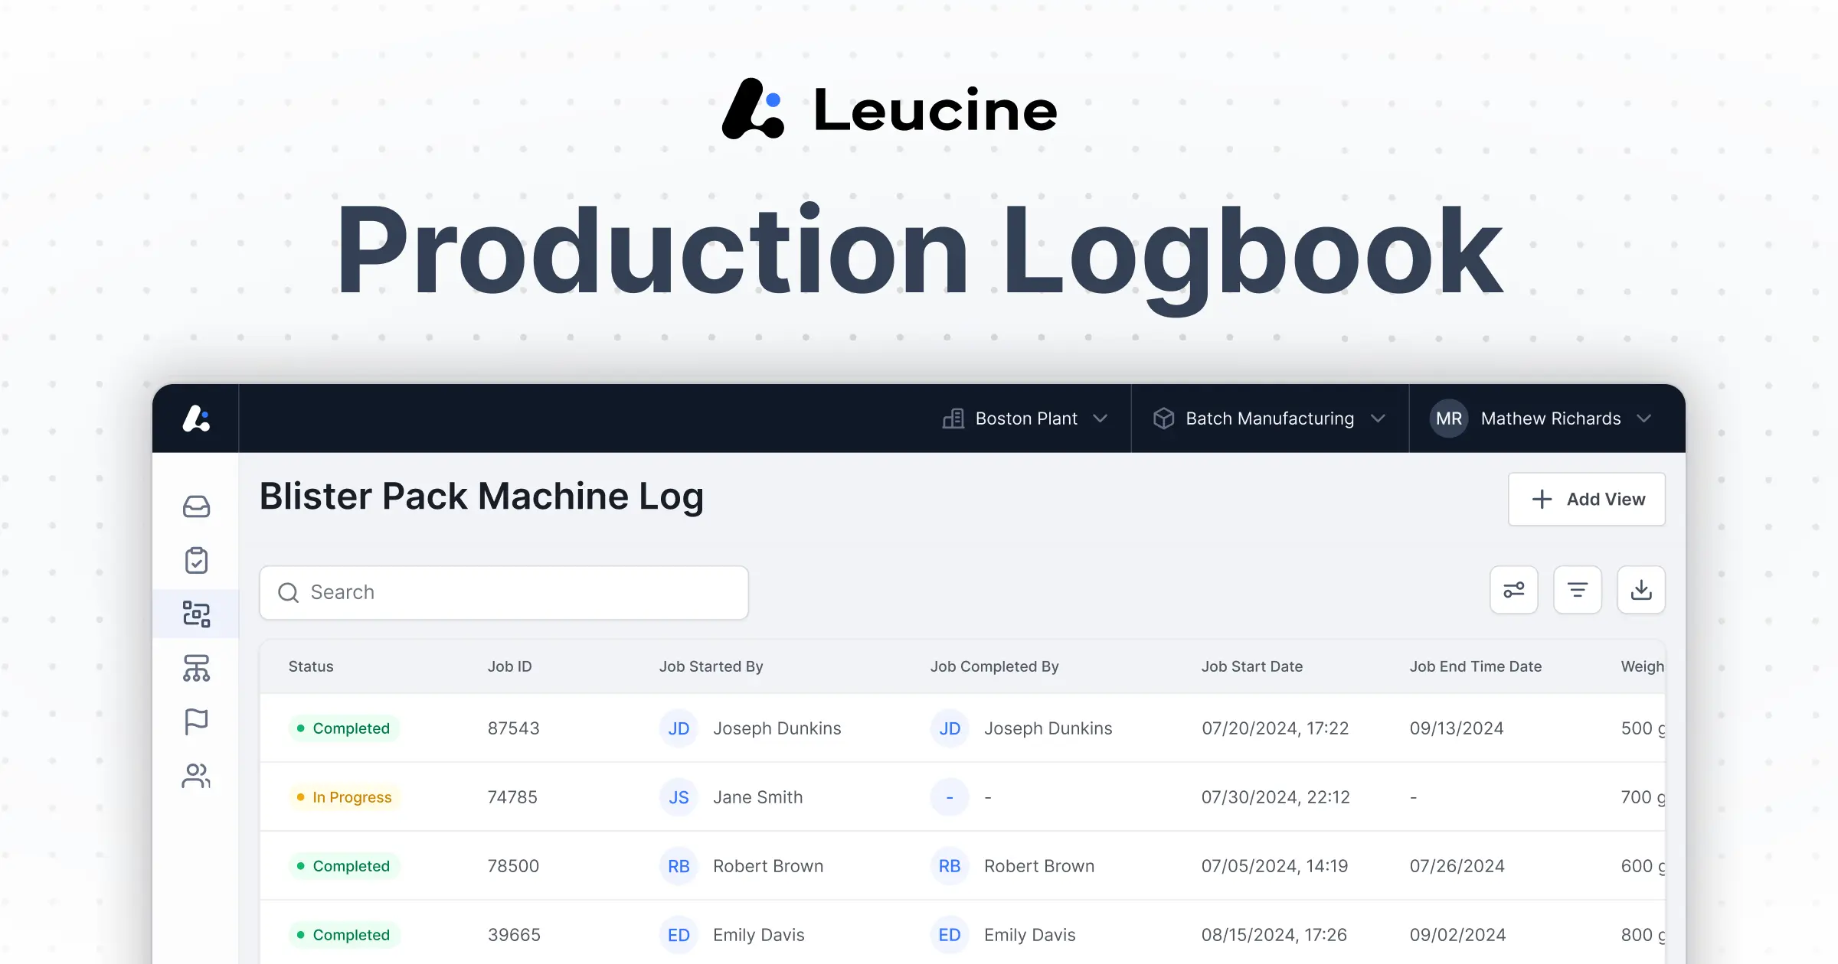This screenshot has height=964, width=1838.
Task: Click the Boston Plant building icon
Action: (953, 418)
